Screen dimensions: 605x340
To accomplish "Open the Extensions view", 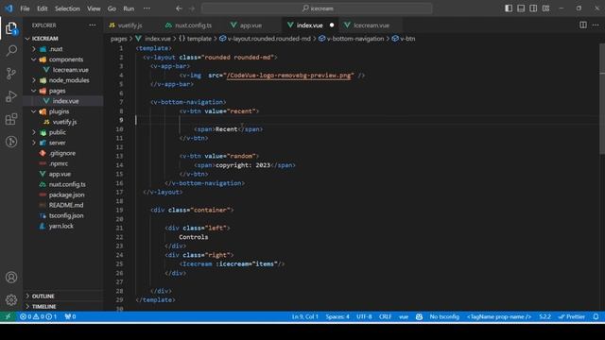I will [11, 119].
